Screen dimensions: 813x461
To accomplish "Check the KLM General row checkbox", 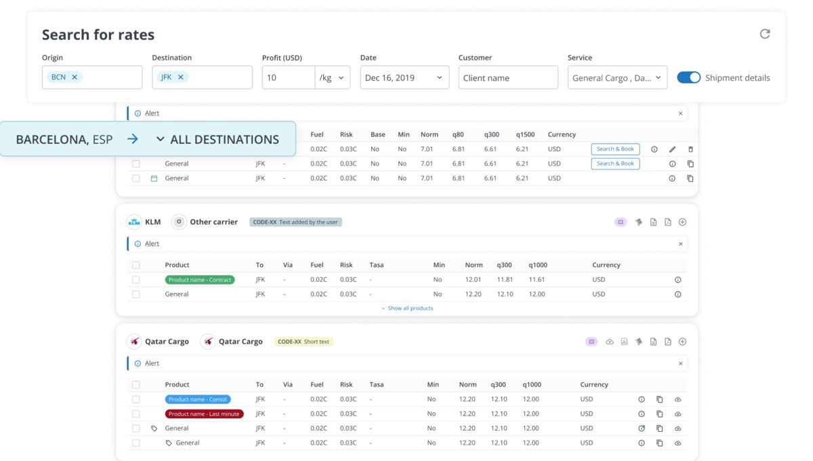I will click(136, 294).
